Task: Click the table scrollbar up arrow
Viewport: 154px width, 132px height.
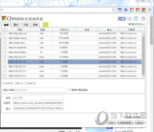Action: click(x=143, y=34)
